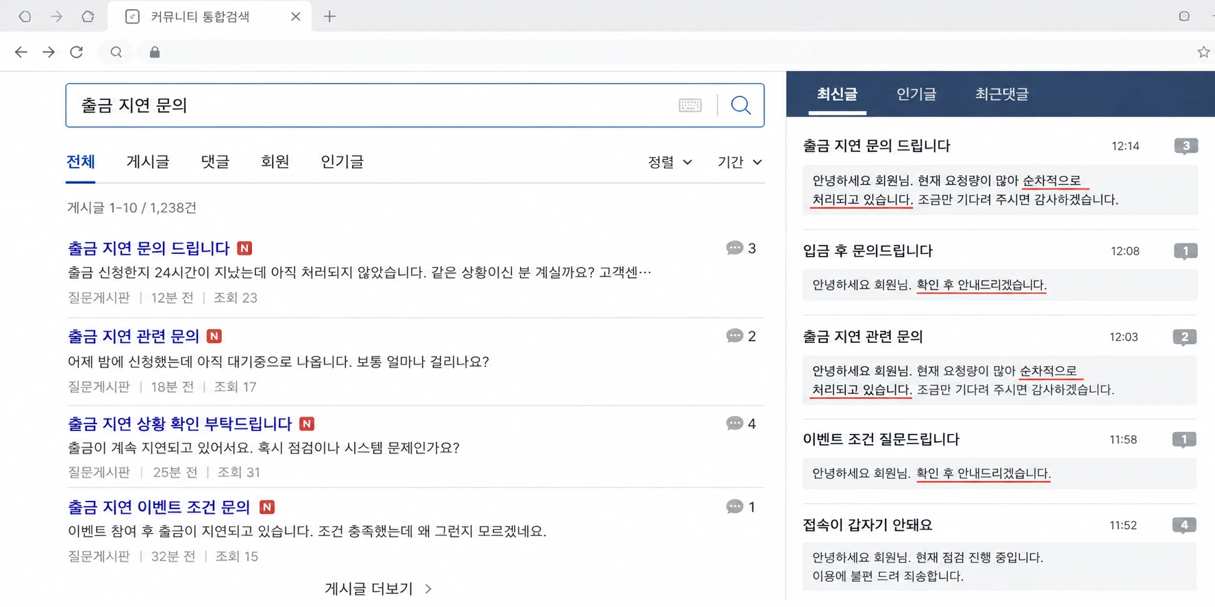The width and height of the screenshot is (1215, 607).
Task: Click the snippet 어제 밤에 신청했는데 아직 대기중으로 나옵니다
Action: 210,361
